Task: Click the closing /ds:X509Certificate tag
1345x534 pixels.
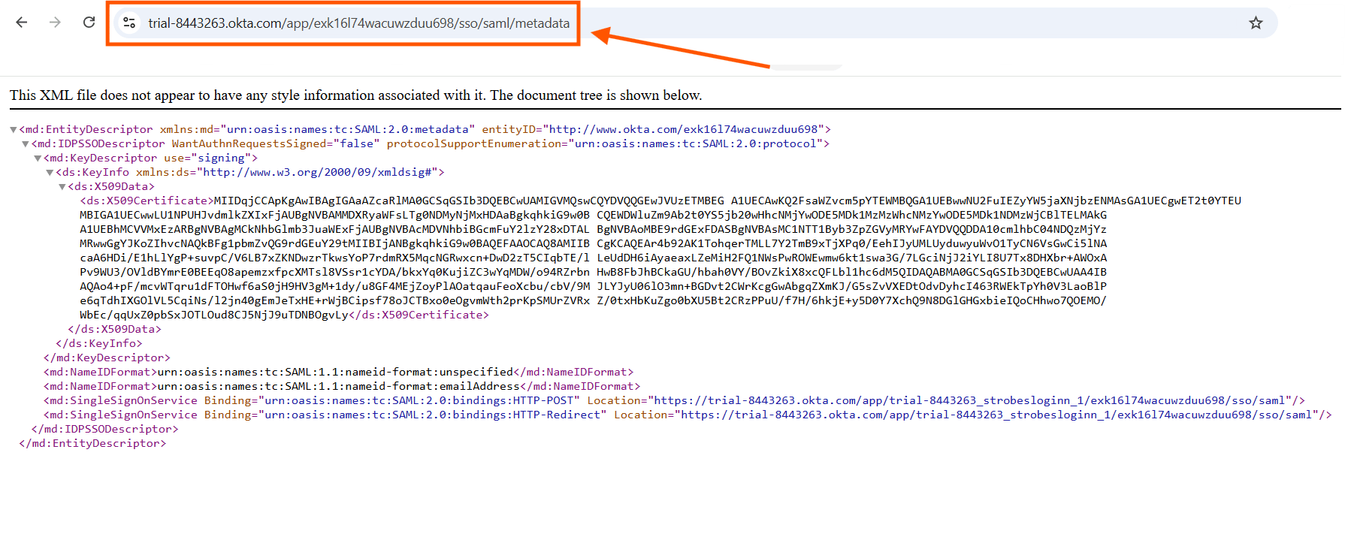Action: click(419, 315)
